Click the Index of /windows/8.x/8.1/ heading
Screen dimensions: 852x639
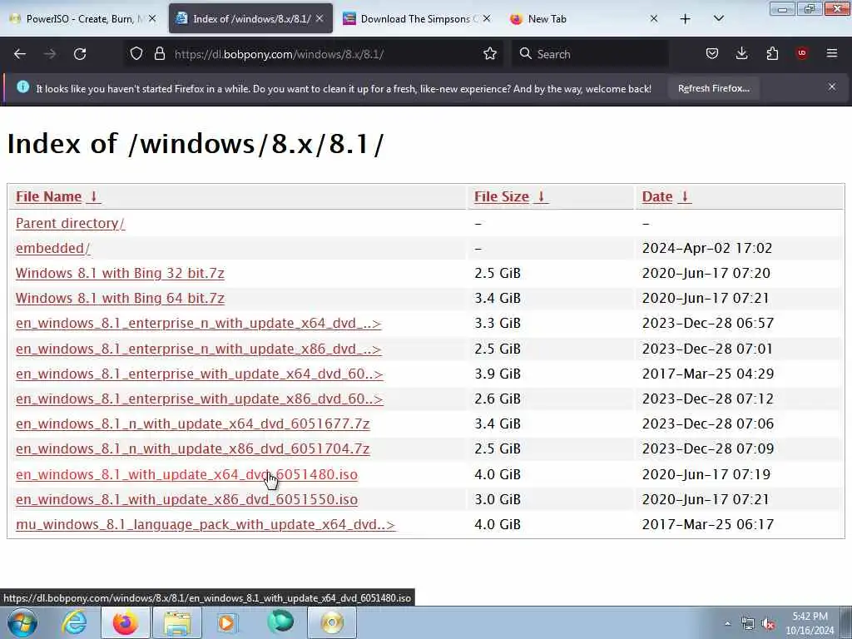pyautogui.click(x=196, y=144)
